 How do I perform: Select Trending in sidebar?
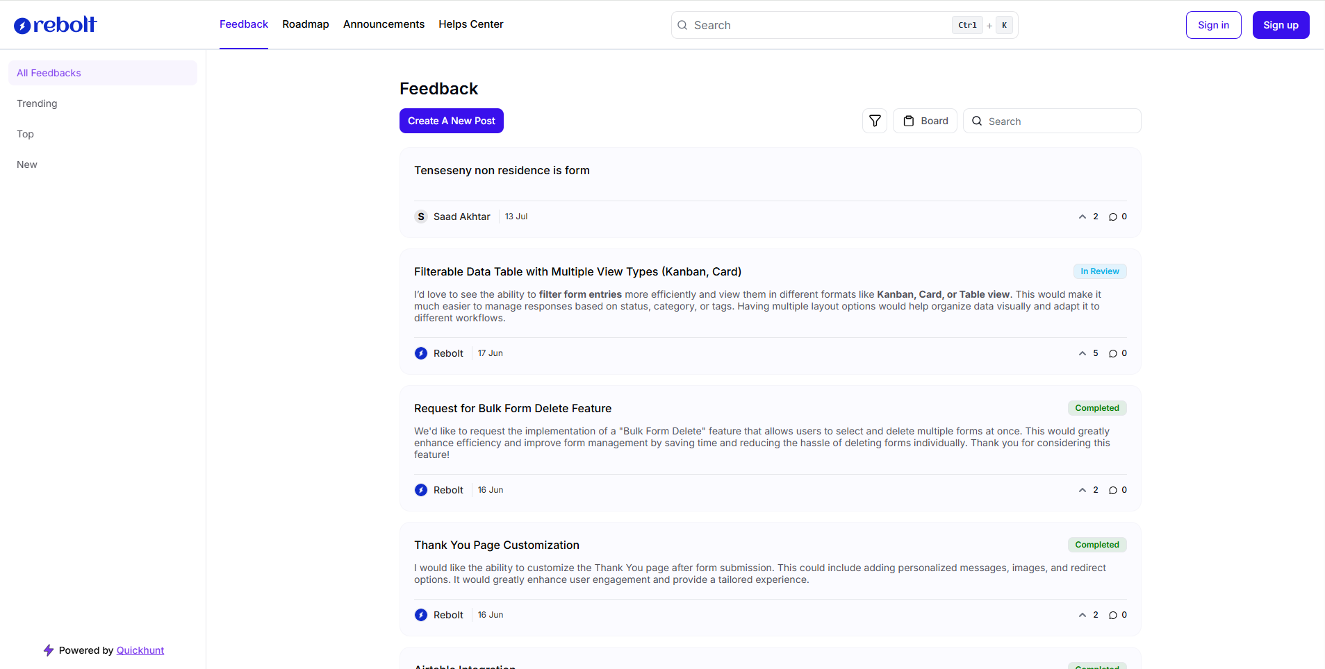click(103, 103)
